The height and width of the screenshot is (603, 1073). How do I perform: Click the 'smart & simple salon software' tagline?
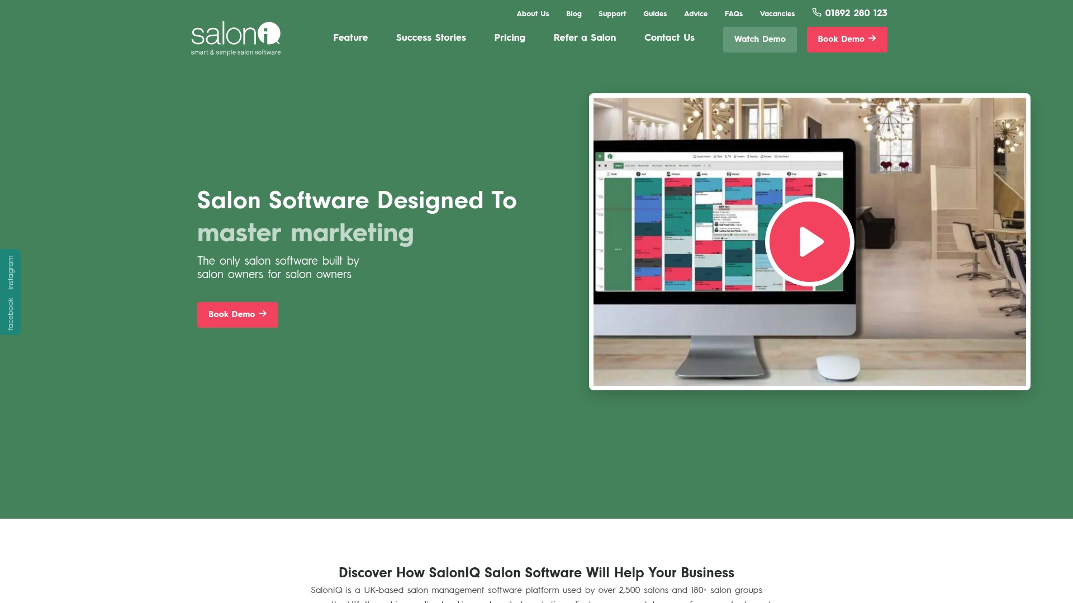coord(236,52)
